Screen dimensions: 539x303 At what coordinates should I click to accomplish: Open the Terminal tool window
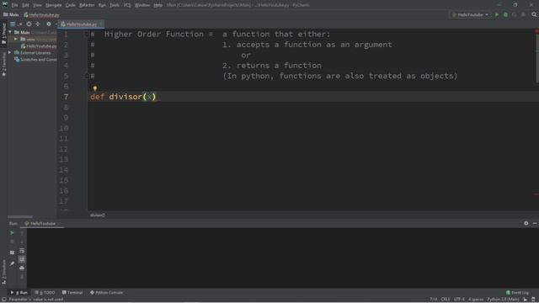click(x=72, y=293)
